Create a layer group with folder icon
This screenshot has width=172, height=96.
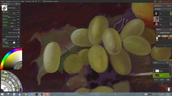(x=162, y=80)
